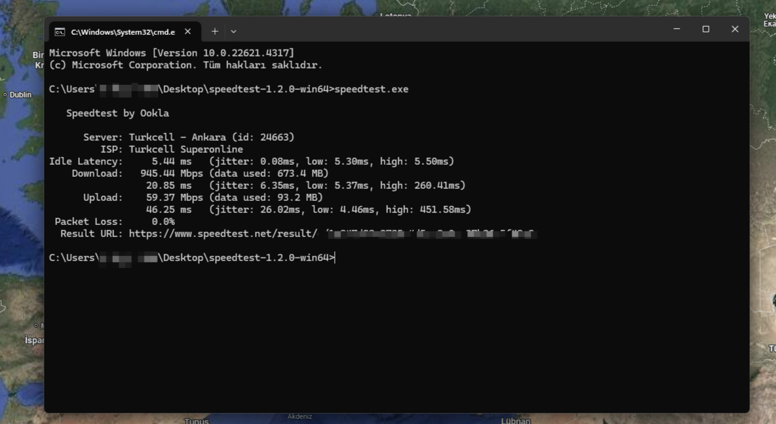This screenshot has height=424, width=776.
Task: Click the final command prompt line
Action: 191,258
